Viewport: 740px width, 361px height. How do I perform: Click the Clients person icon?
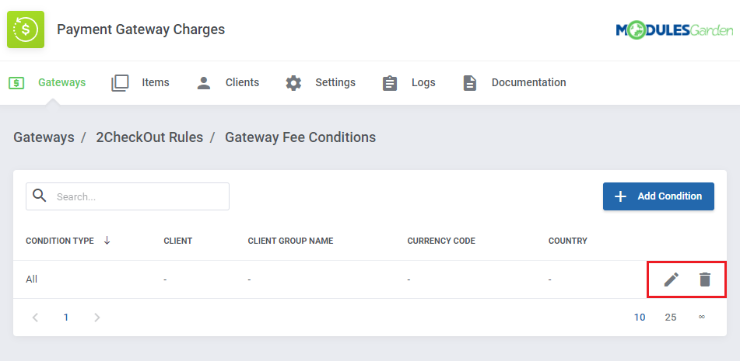pyautogui.click(x=203, y=83)
